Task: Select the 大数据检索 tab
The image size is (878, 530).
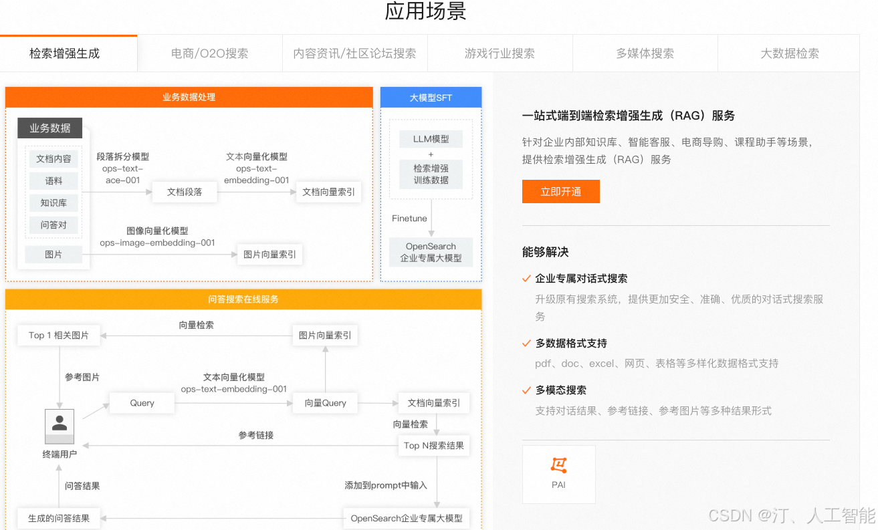Action: click(x=789, y=53)
